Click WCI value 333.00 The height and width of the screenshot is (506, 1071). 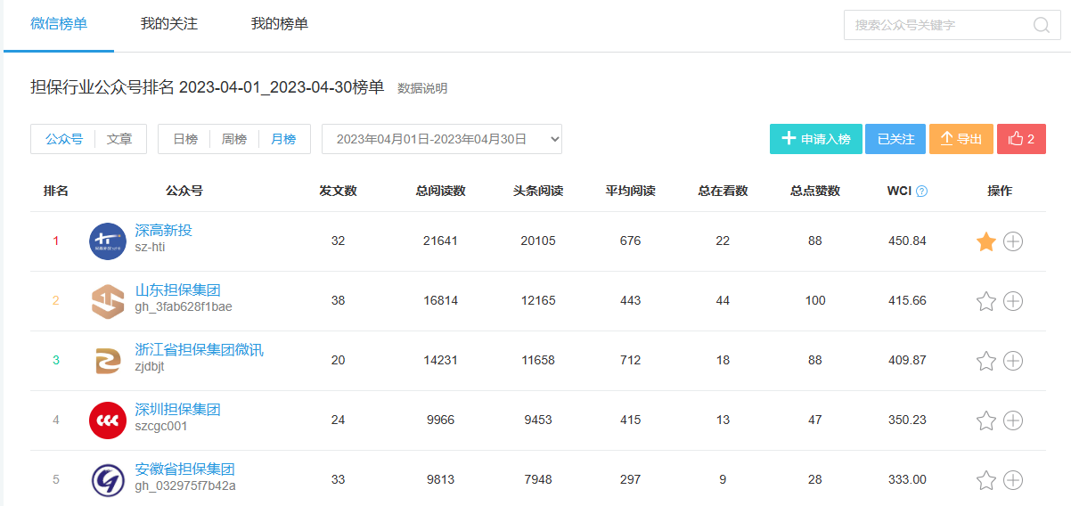(x=908, y=480)
